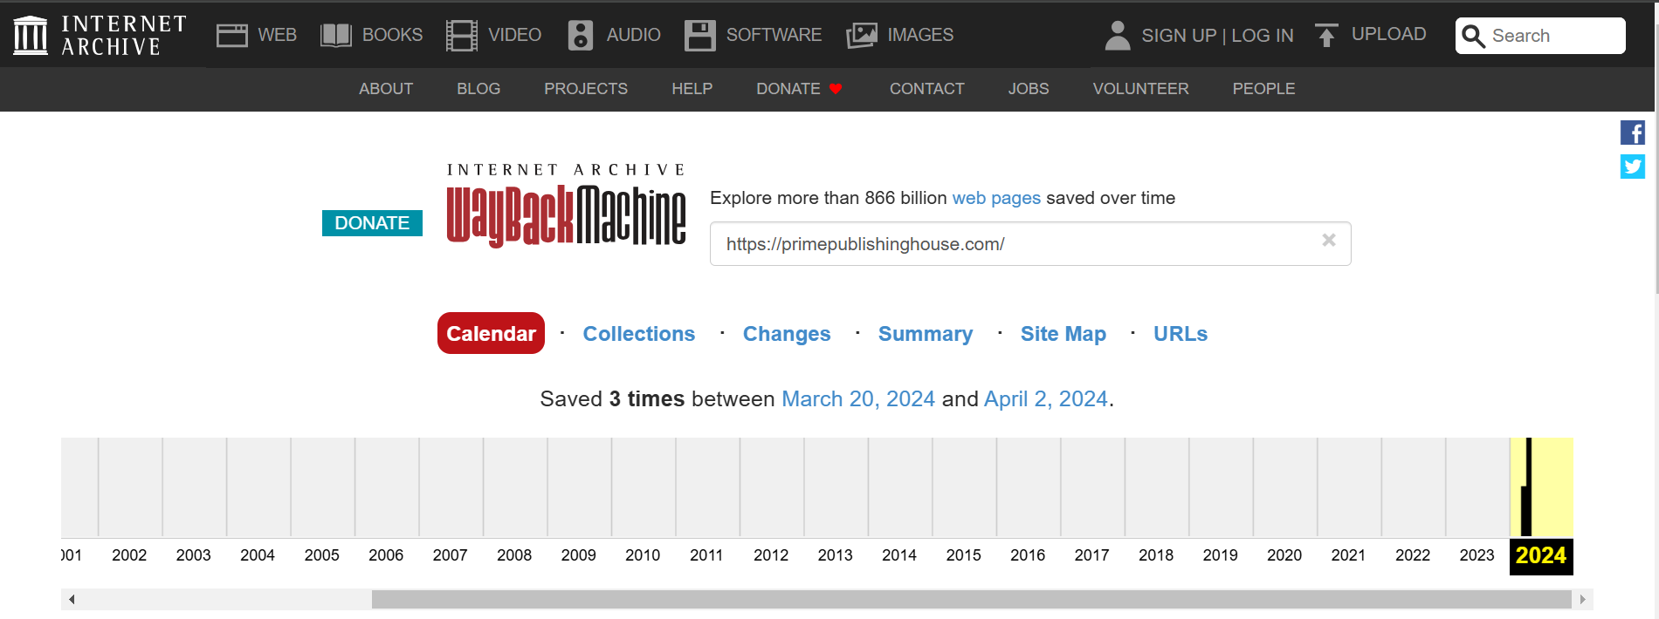
Task: Open the DONATE page link
Action: (788, 89)
